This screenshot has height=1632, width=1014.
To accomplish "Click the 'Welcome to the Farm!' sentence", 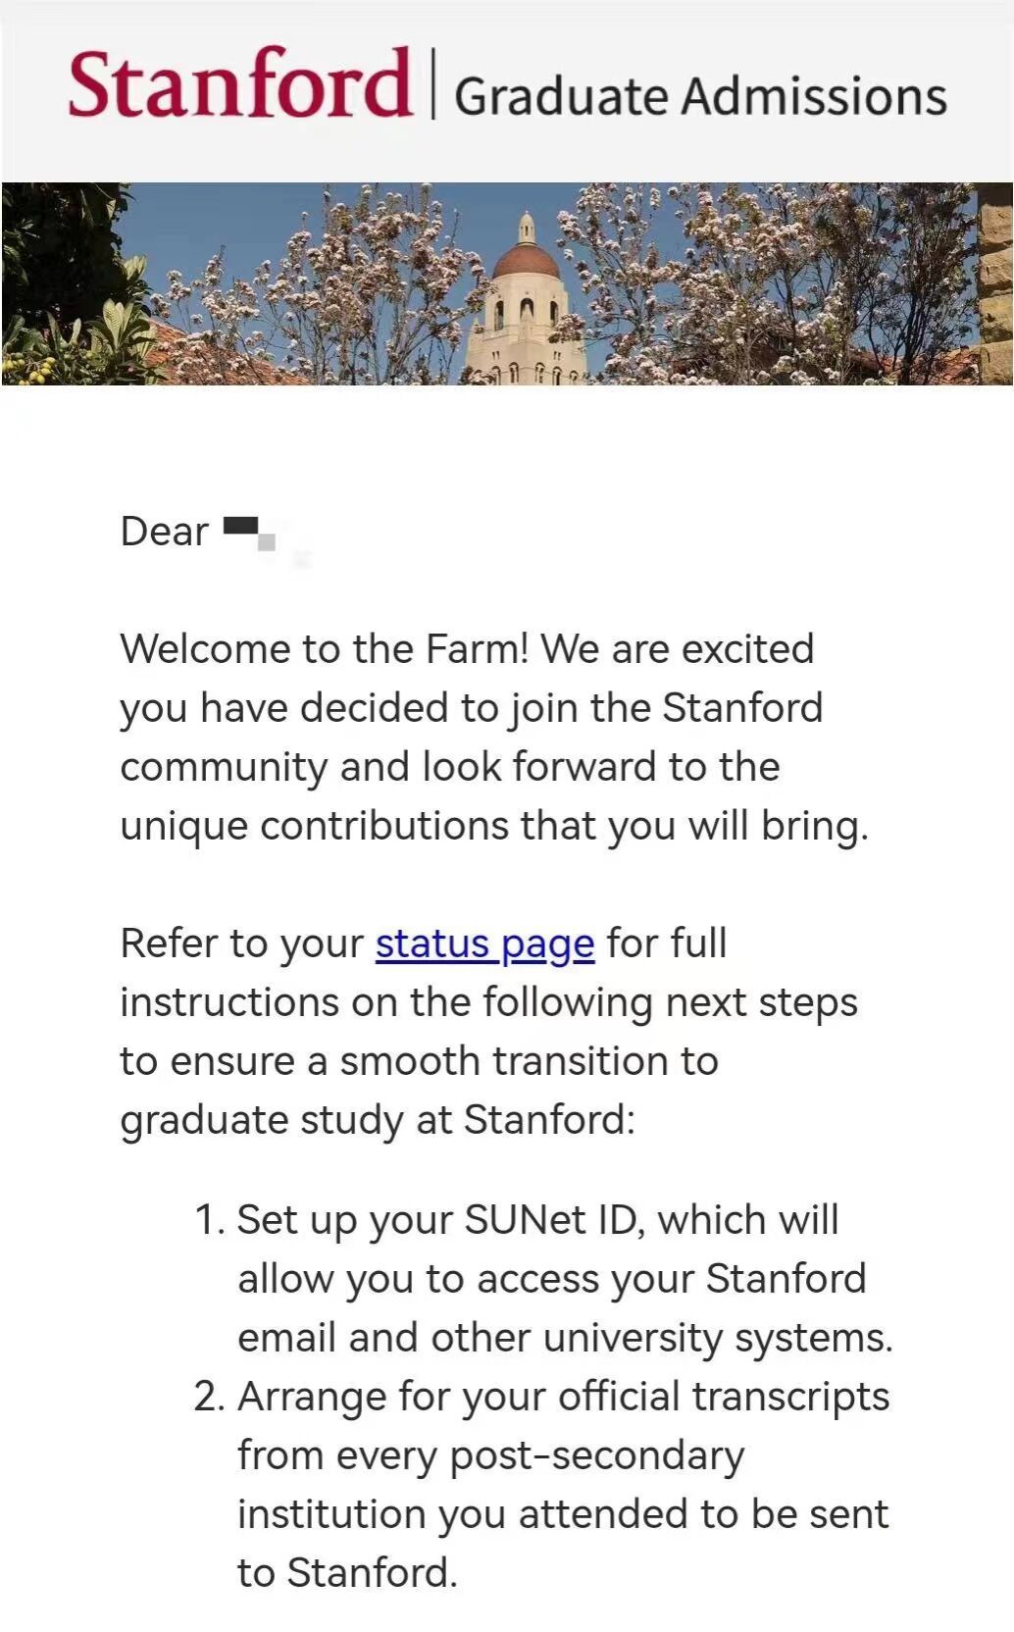I will (324, 649).
